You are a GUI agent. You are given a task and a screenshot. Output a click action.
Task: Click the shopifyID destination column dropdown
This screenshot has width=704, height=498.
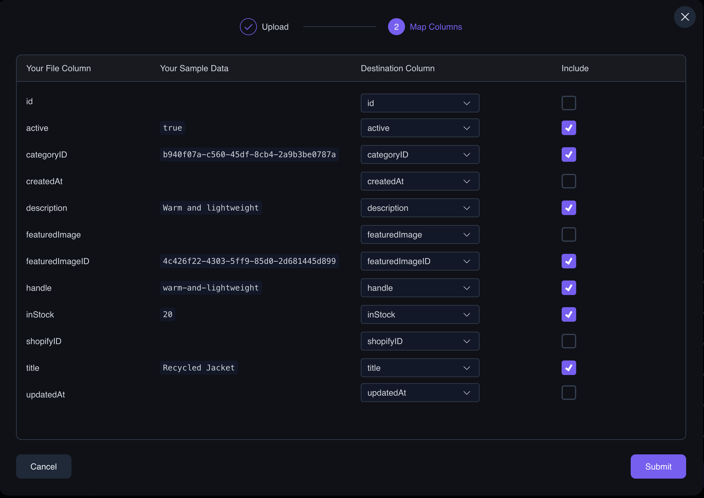point(420,340)
